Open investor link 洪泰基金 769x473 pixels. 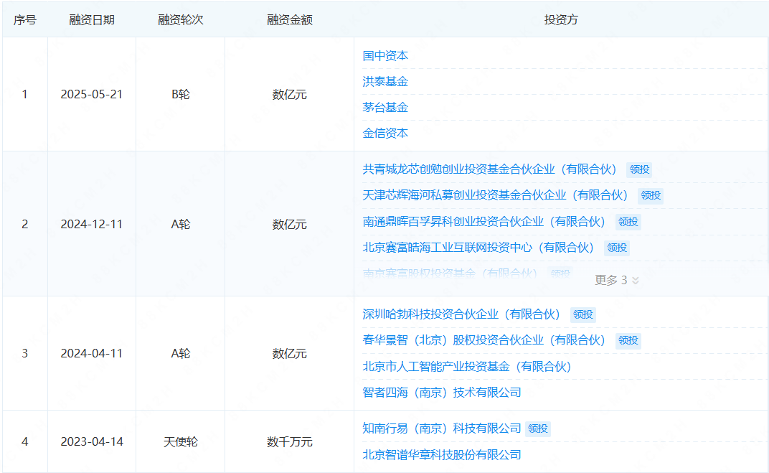[x=385, y=81]
